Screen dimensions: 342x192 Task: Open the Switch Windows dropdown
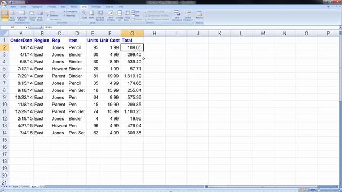coord(188,15)
